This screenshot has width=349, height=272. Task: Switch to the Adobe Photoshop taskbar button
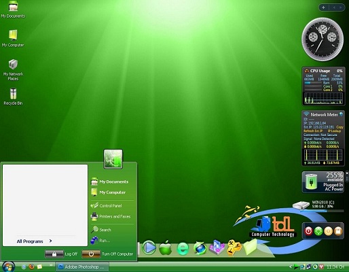pyautogui.click(x=82, y=267)
